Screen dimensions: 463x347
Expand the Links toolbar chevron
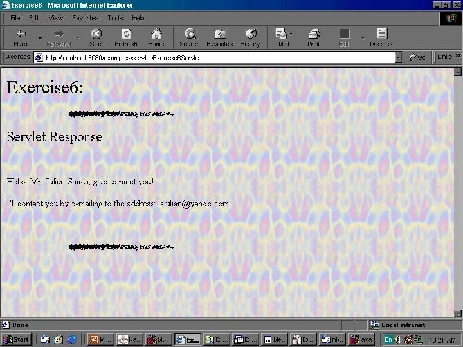point(458,55)
